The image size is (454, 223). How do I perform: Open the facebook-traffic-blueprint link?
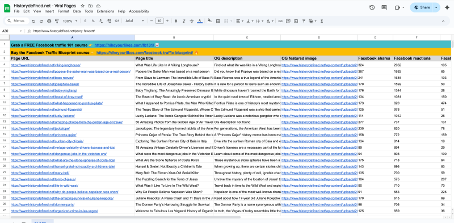(145, 53)
